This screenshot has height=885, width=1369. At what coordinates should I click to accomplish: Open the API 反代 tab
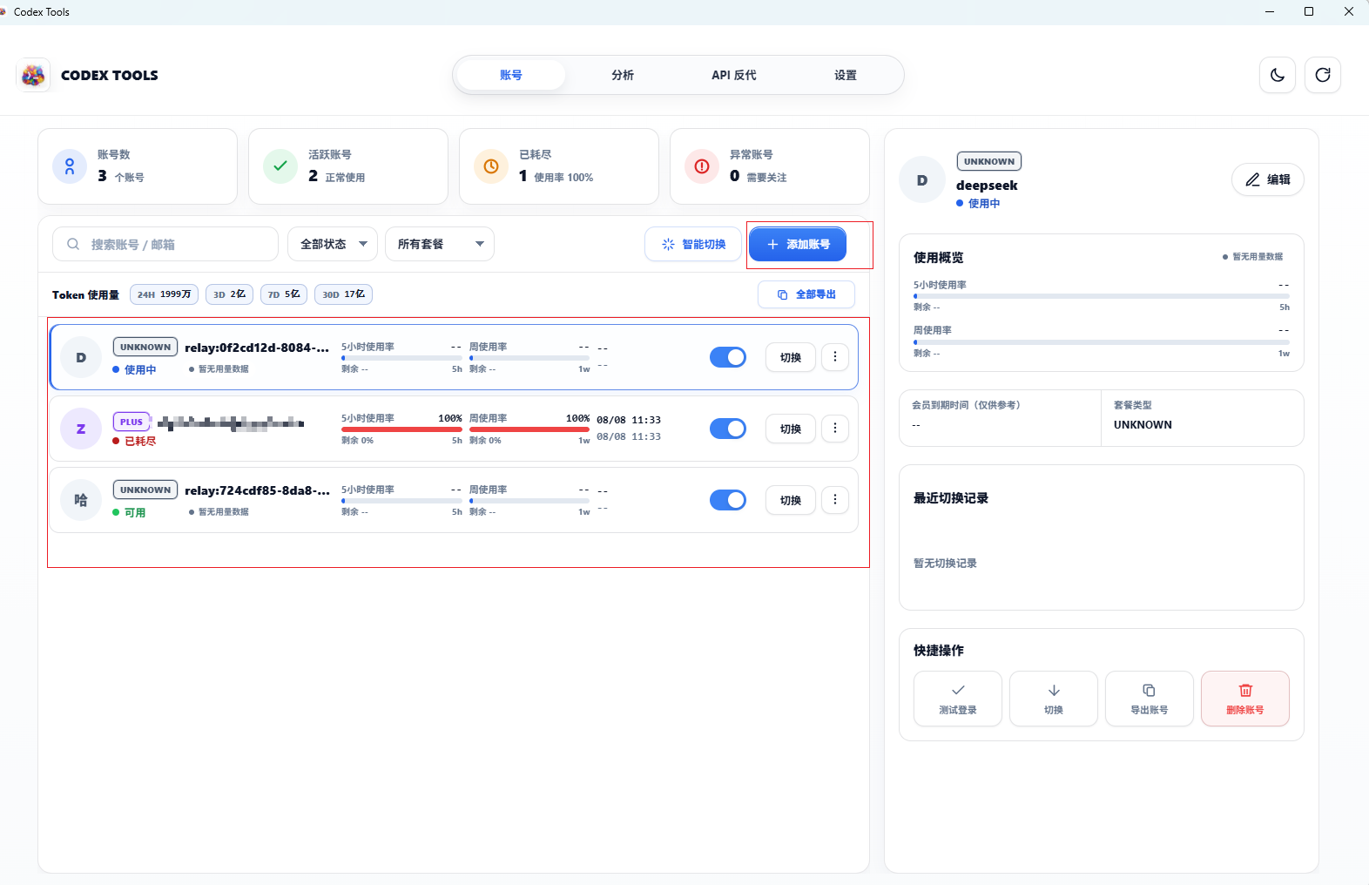734,76
